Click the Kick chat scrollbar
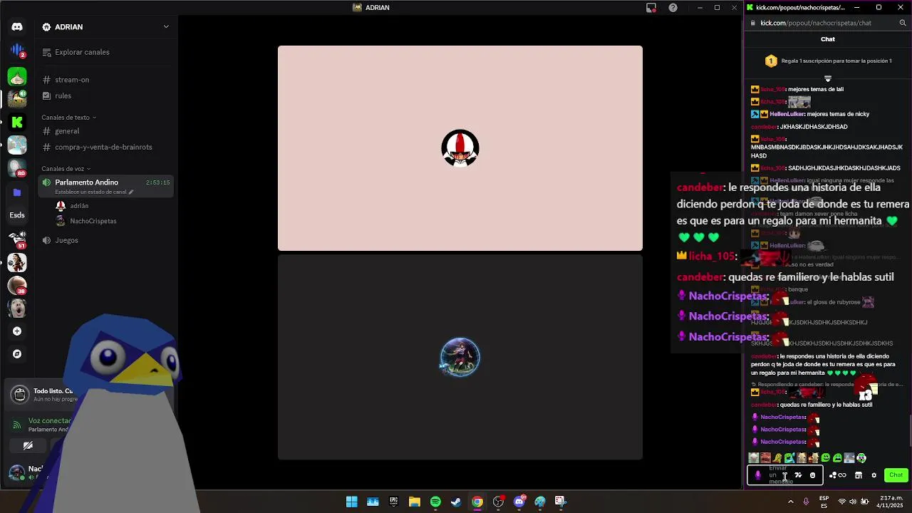Viewport: 912px width, 513px height. click(909, 431)
